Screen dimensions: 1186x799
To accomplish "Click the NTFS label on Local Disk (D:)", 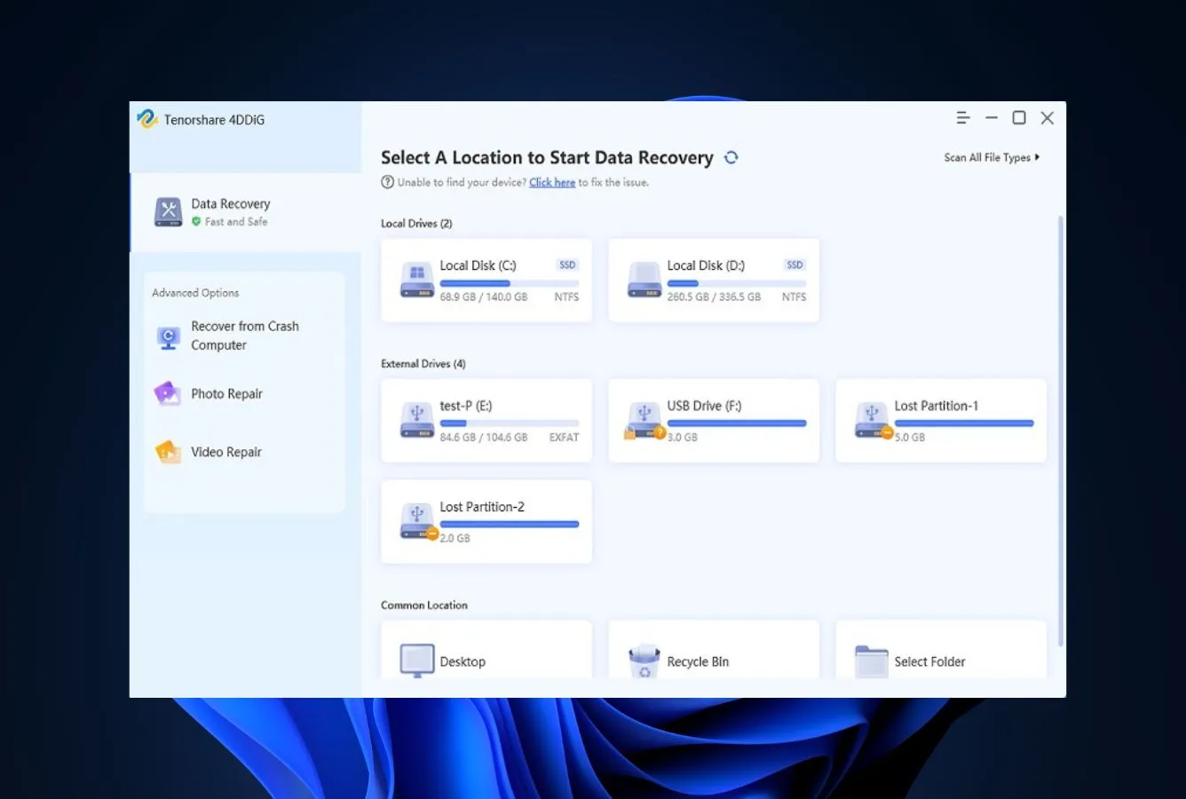I will pyautogui.click(x=794, y=297).
